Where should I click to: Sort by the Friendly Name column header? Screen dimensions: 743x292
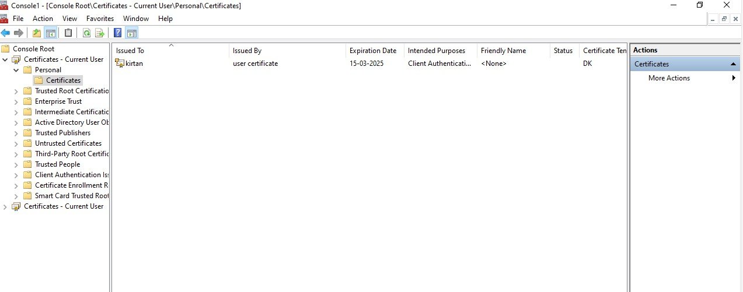pyautogui.click(x=514, y=51)
